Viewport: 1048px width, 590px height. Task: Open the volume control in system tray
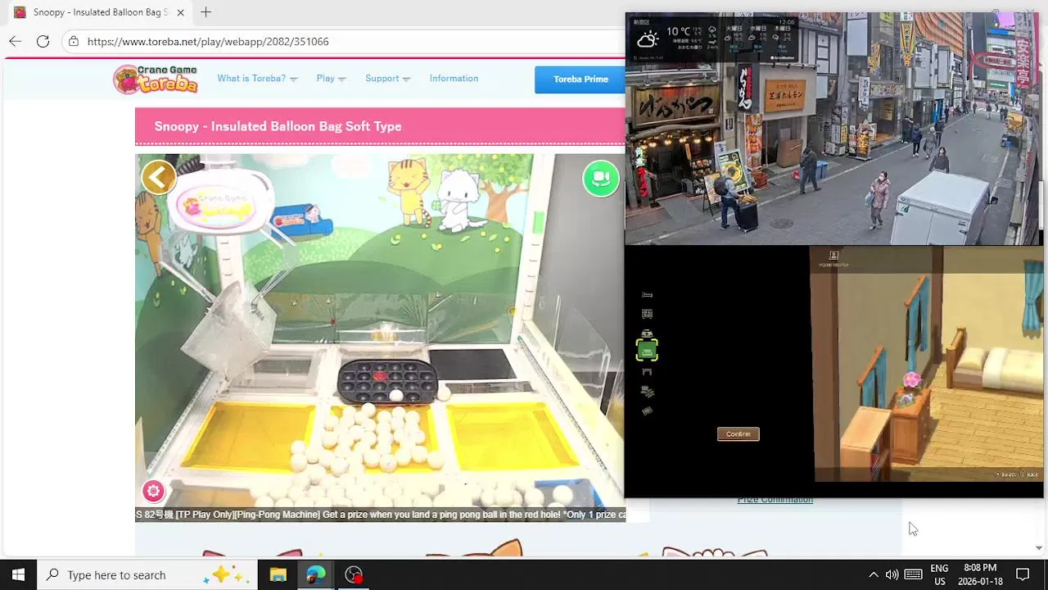892,575
